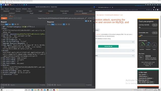The image size is (161, 91).
Task: Toggle the Response Pretty view
Action: point(49,25)
